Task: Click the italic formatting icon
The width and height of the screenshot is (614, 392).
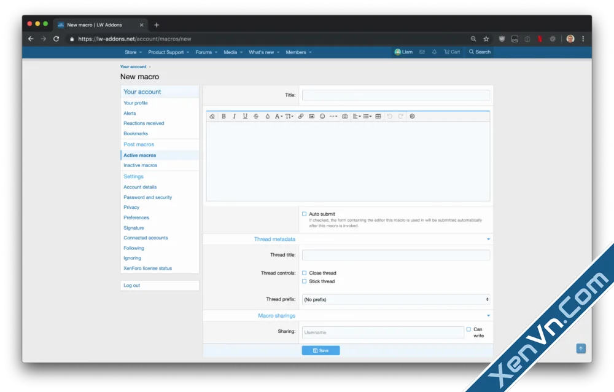Action: [234, 116]
